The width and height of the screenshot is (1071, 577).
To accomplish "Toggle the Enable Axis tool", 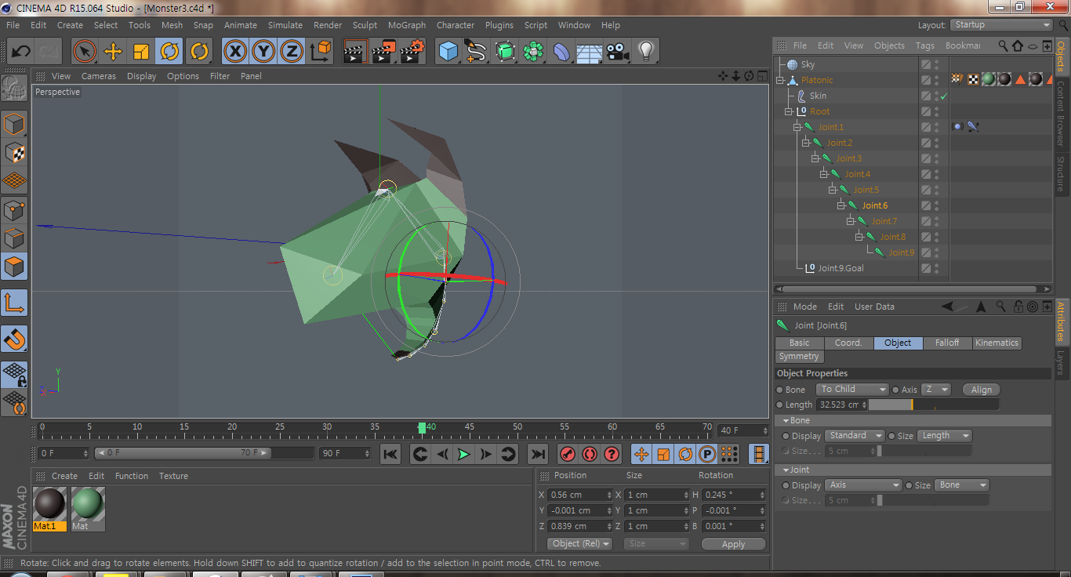I will (x=14, y=303).
